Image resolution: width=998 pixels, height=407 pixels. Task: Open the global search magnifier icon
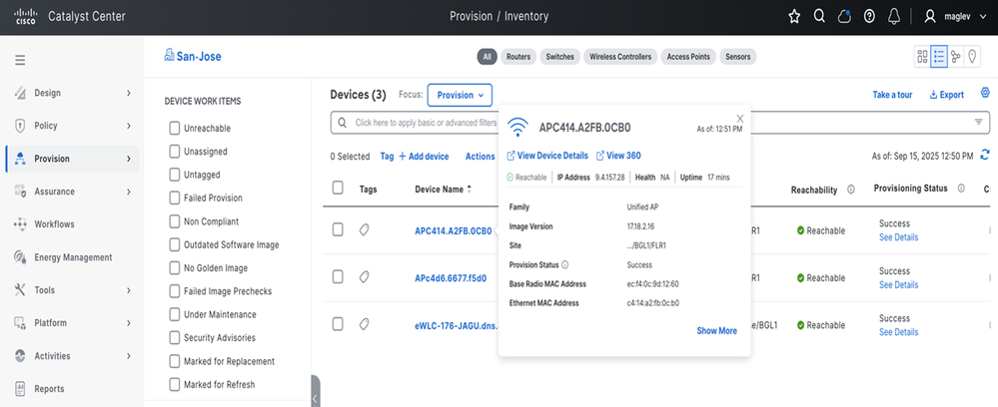(820, 17)
